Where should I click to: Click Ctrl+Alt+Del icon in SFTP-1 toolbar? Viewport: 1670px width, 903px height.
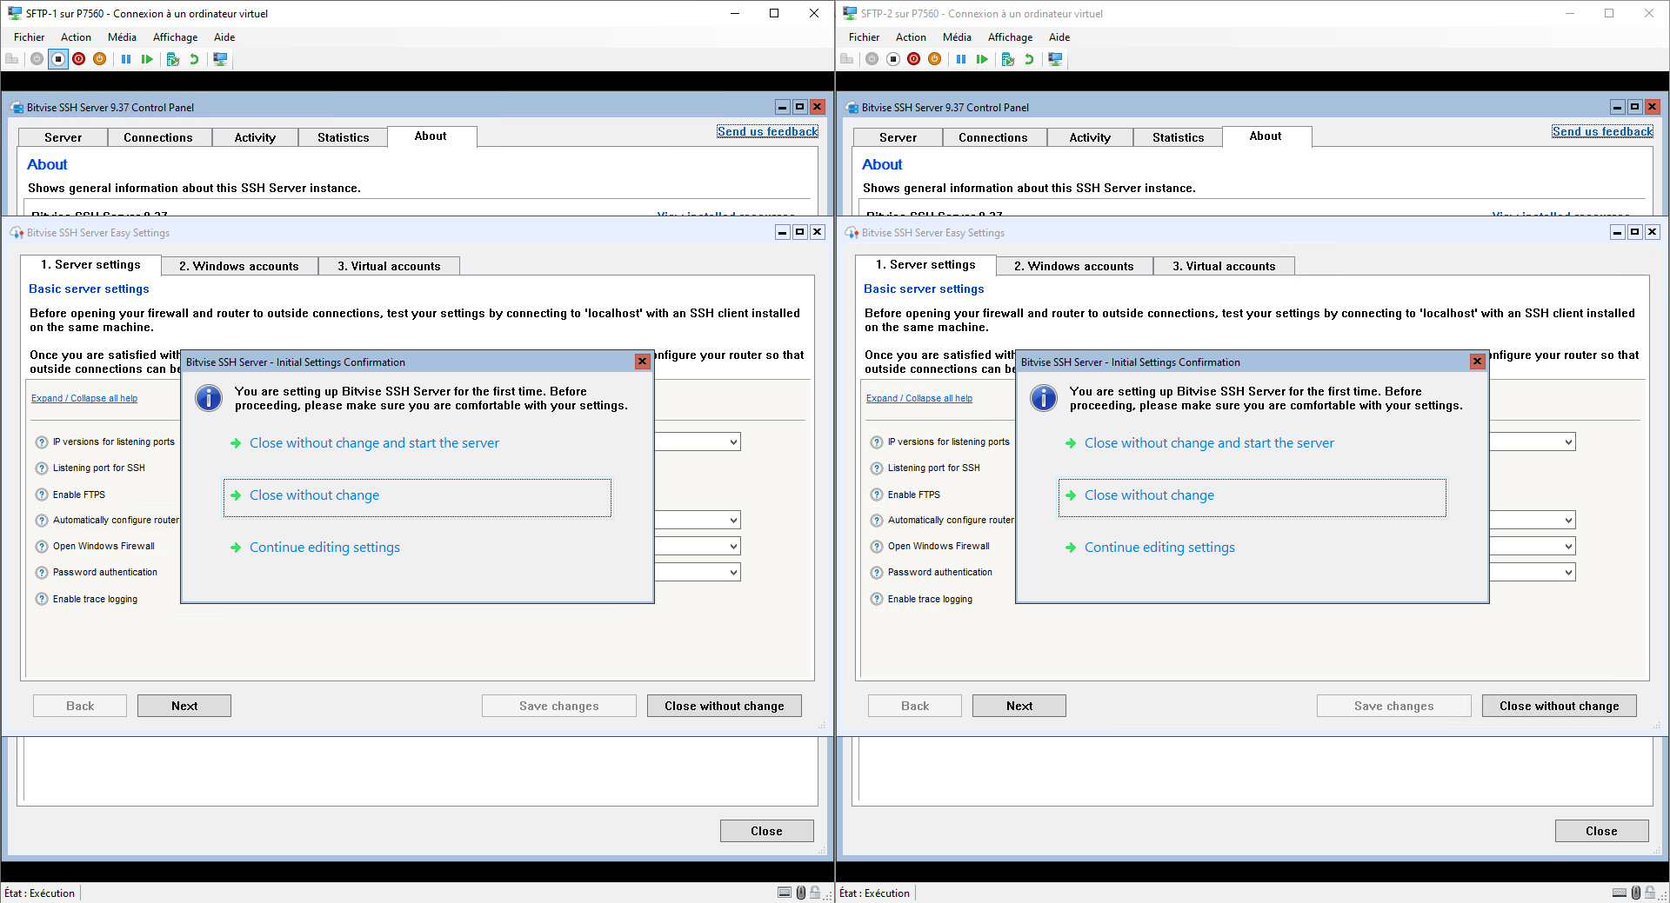click(12, 59)
